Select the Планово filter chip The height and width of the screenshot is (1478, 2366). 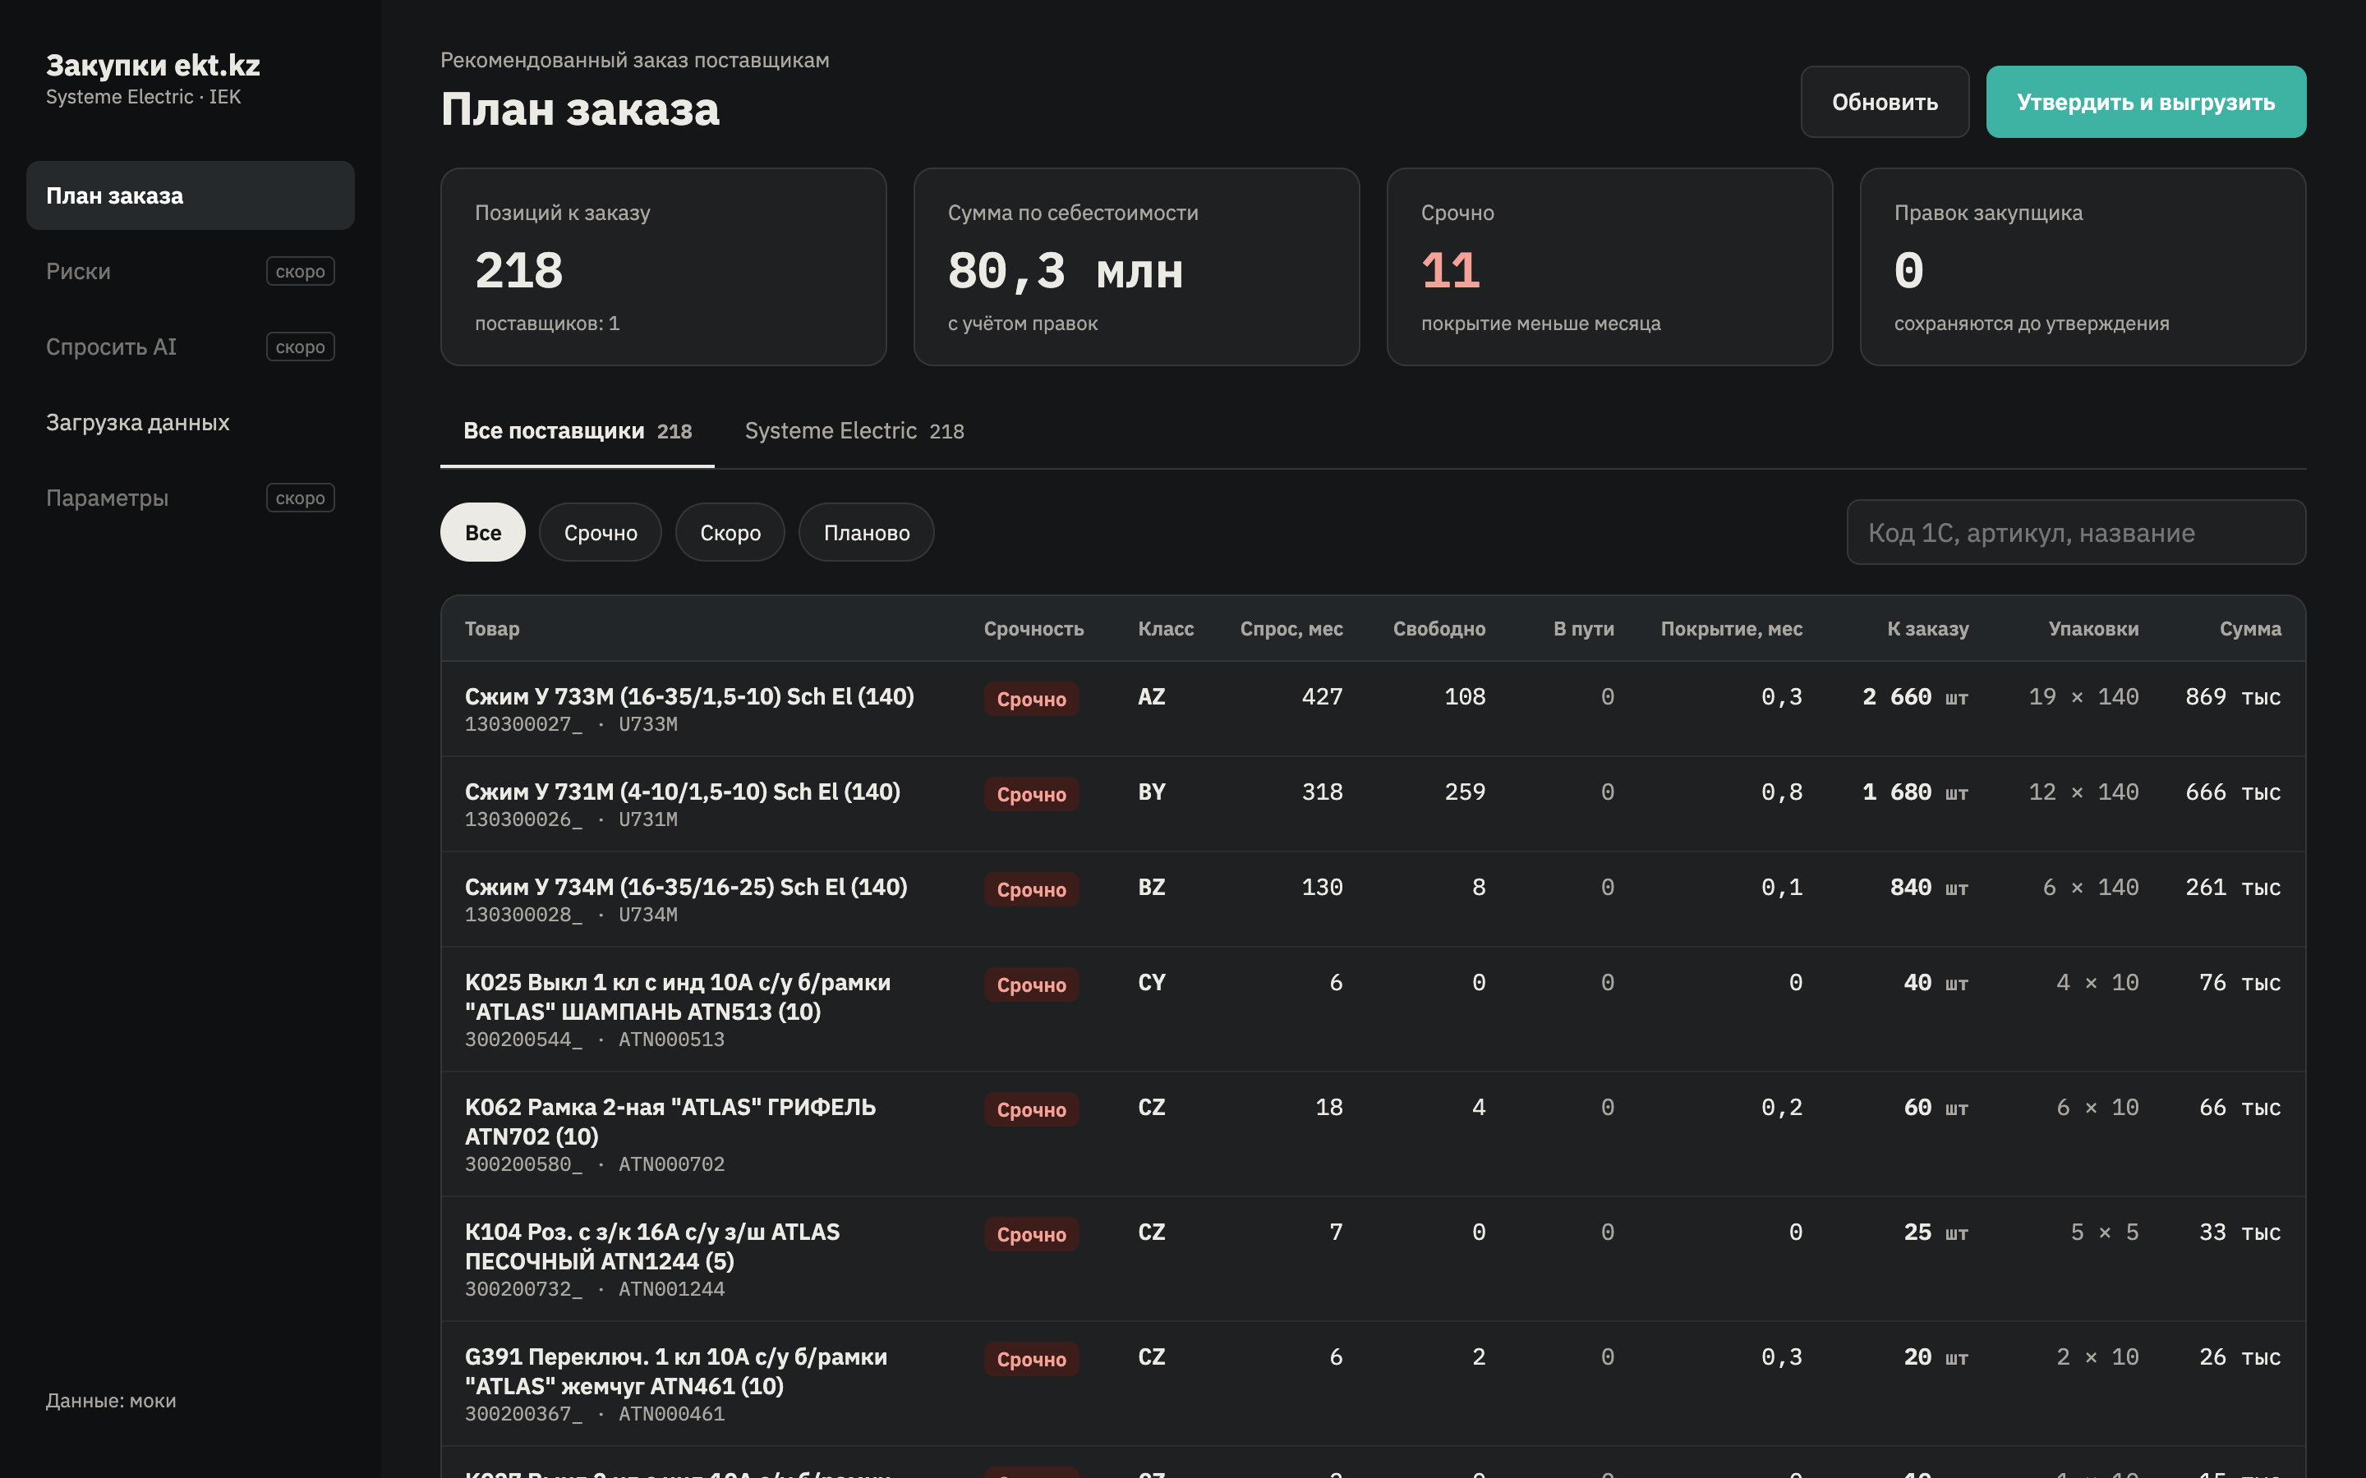coord(866,533)
